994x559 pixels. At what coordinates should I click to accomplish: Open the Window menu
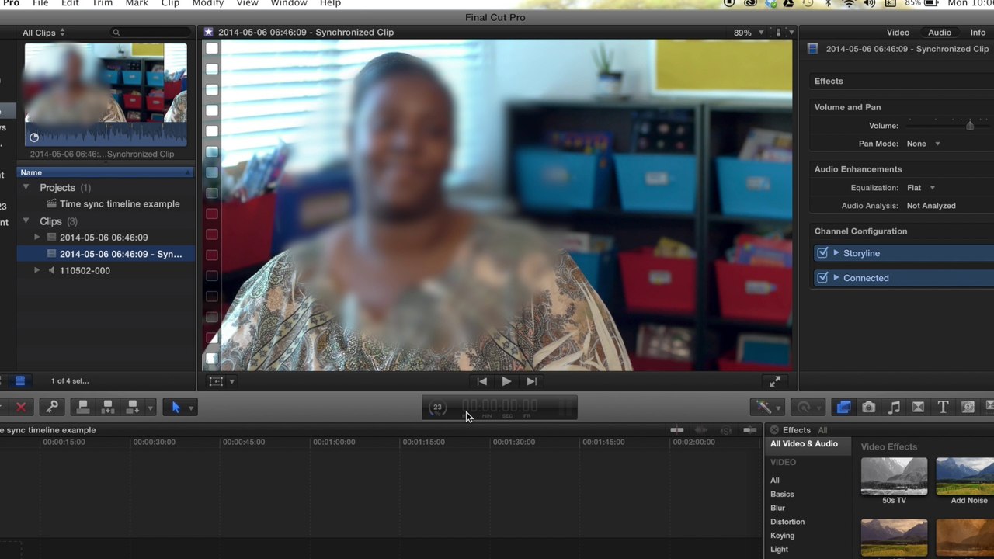pos(289,3)
